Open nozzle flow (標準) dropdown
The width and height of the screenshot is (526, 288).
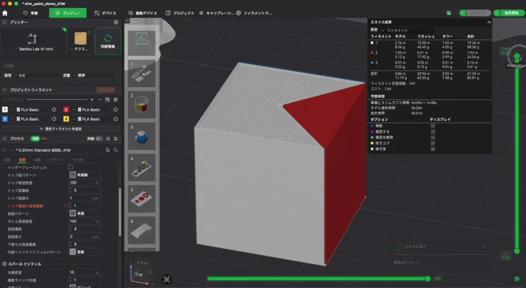(93, 75)
